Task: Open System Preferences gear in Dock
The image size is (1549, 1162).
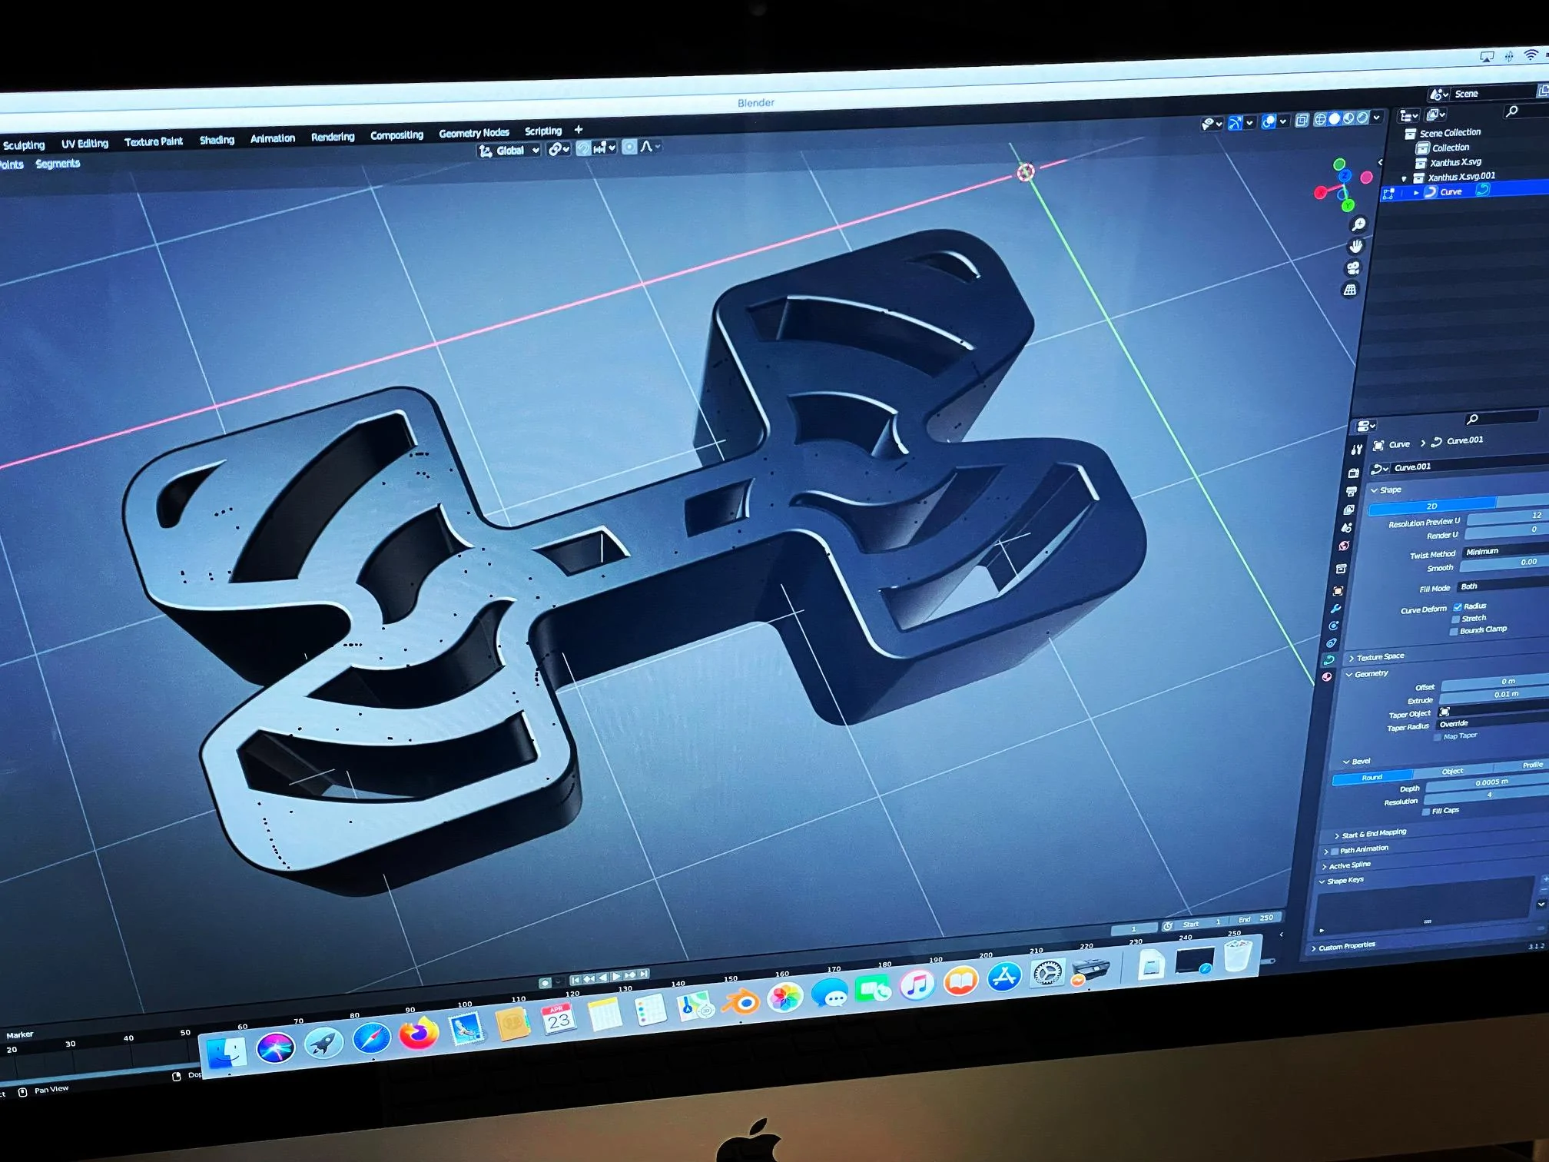Action: (1046, 974)
